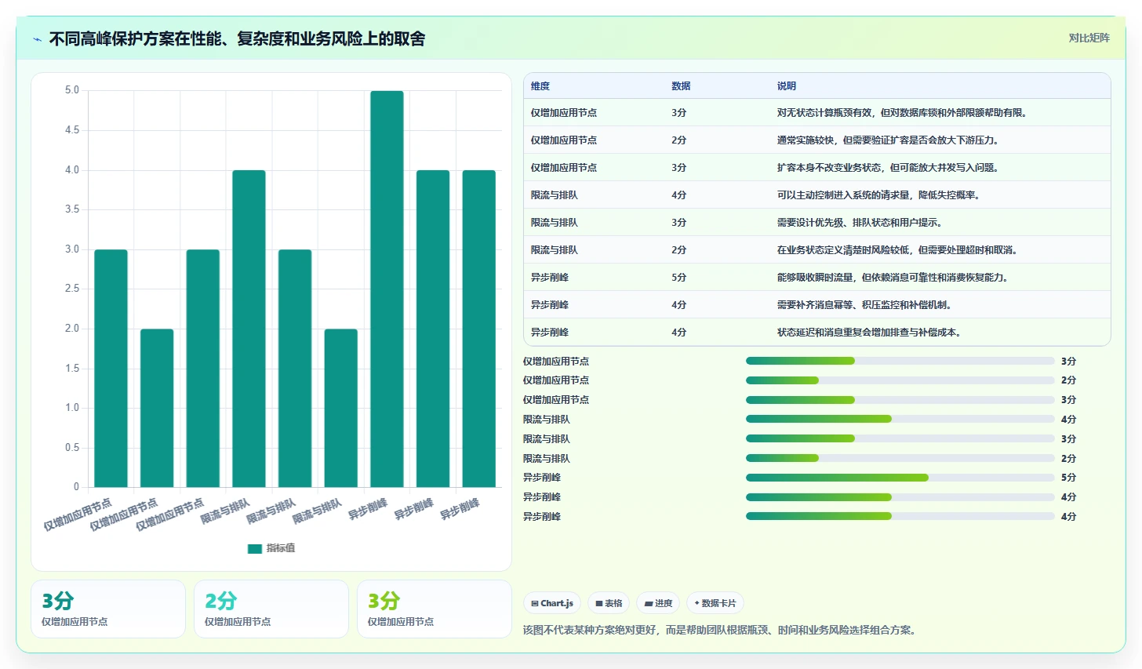
Task: Click the 0 y-axis label
Action: (77, 487)
